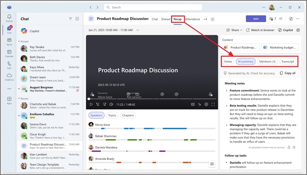Filter the chat list
Viewport: 307px width, 175px height.
pyautogui.click(x=70, y=19)
